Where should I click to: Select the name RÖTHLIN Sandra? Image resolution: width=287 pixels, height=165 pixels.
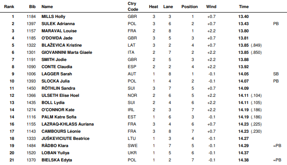[x=58, y=88]
